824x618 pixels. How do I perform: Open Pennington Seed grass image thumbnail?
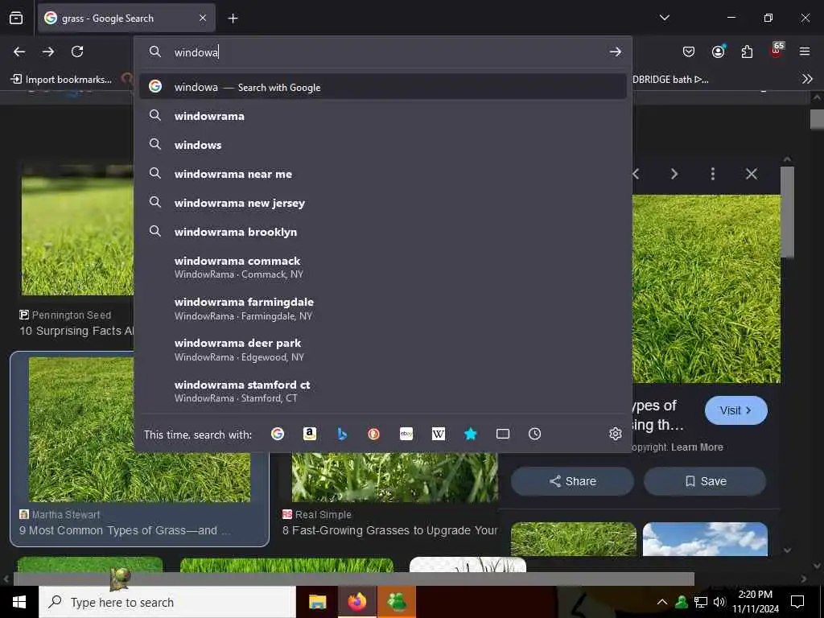(x=77, y=229)
